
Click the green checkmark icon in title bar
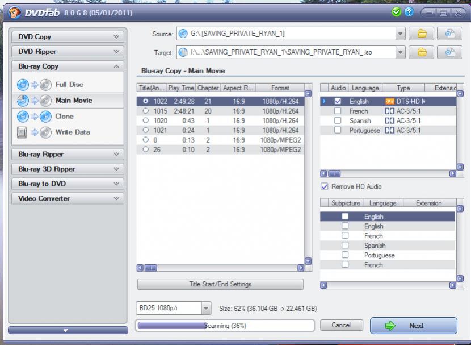[396, 12]
